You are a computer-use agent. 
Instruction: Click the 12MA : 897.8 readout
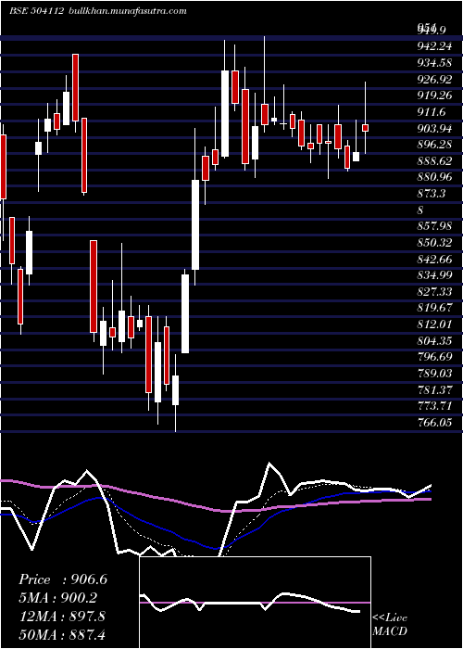point(62,617)
